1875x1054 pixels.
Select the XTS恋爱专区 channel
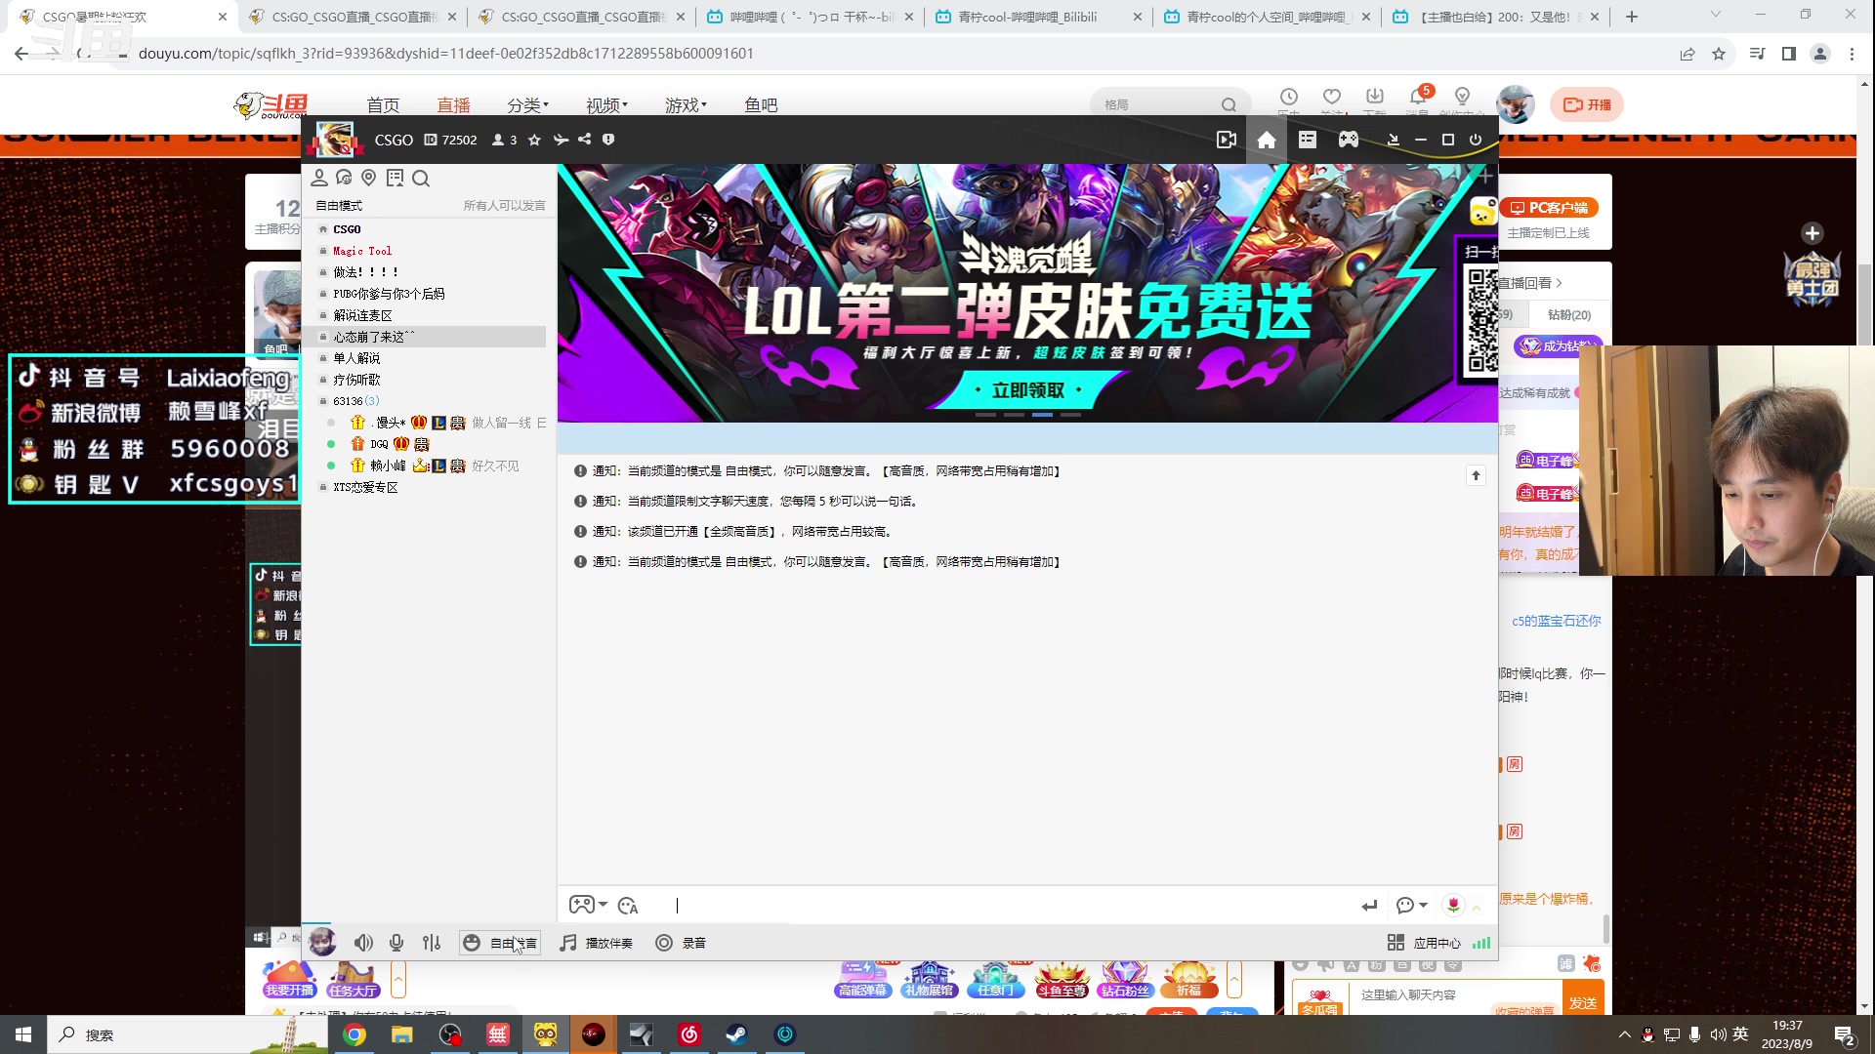tap(365, 487)
